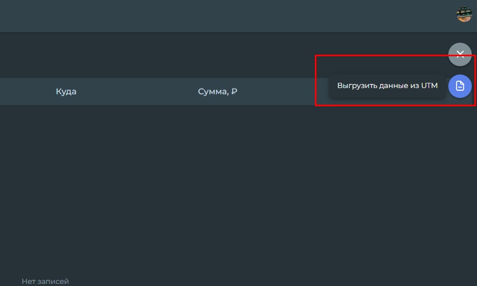
Task: Click the blue document export icon
Action: (460, 86)
